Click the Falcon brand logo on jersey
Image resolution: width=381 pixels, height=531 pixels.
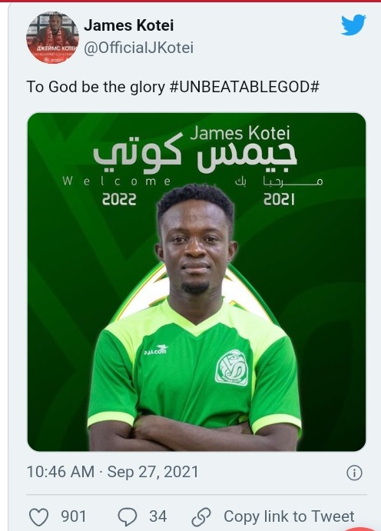click(x=157, y=350)
